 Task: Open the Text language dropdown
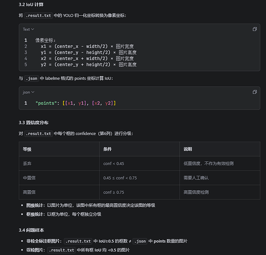[x=29, y=29]
